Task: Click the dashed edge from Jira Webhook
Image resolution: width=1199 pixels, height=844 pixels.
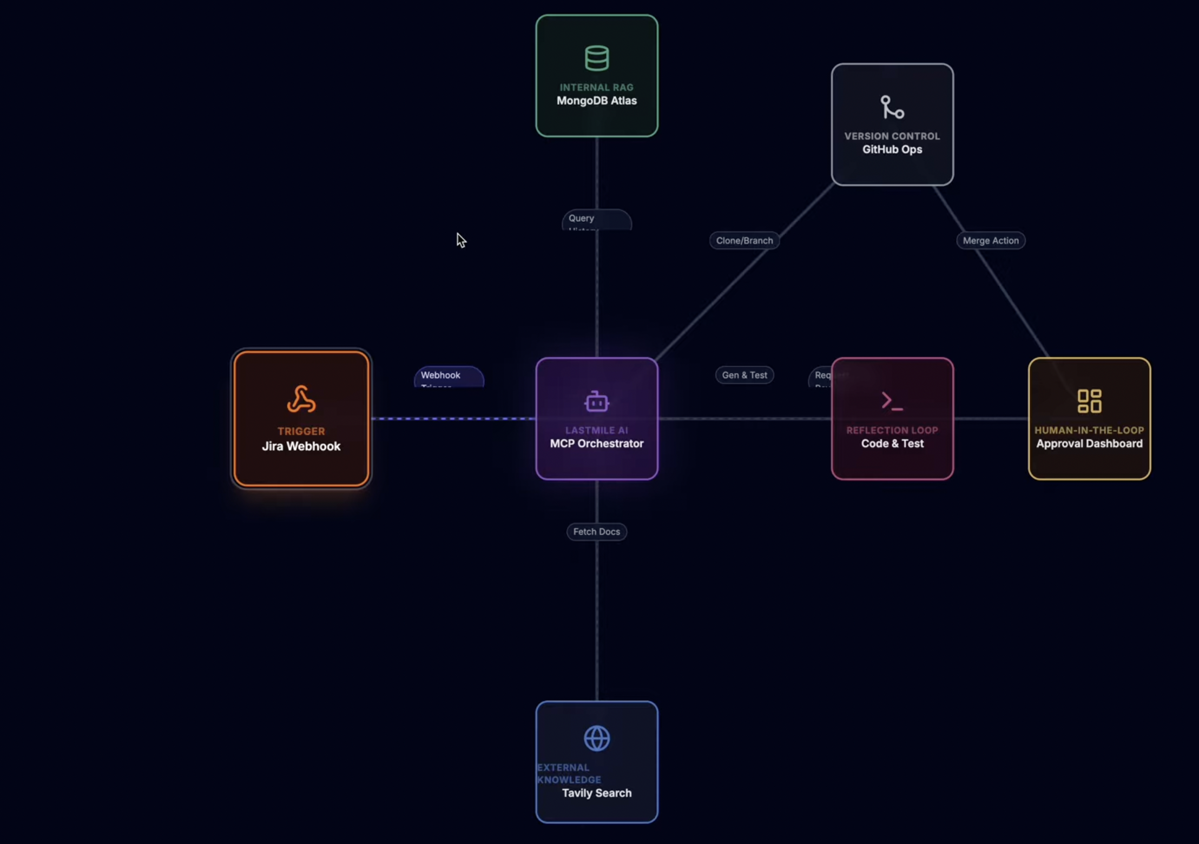Action: pyautogui.click(x=453, y=418)
